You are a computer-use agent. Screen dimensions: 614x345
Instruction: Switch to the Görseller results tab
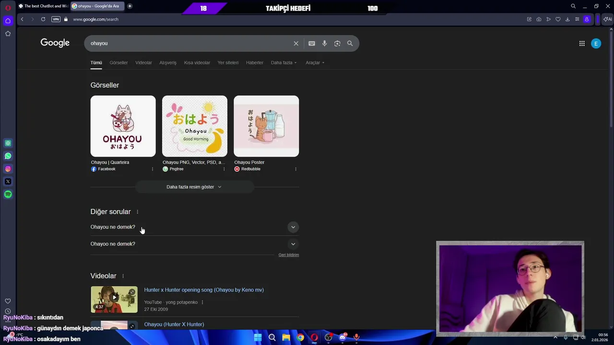(x=118, y=63)
